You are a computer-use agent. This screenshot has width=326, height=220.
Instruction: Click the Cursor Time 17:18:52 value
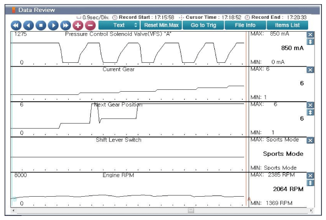click(231, 17)
